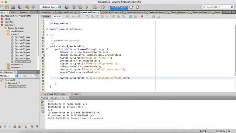This screenshot has height=133, width=236.
Task: Select Ejercicio08.java in the project tree
Action: coord(22,58)
